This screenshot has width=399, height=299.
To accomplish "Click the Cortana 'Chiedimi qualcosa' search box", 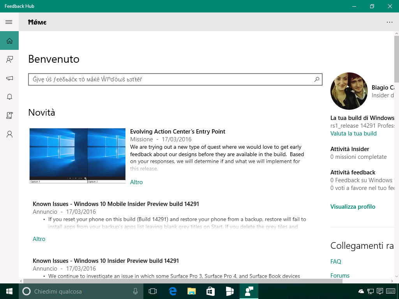I will [x=81, y=291].
